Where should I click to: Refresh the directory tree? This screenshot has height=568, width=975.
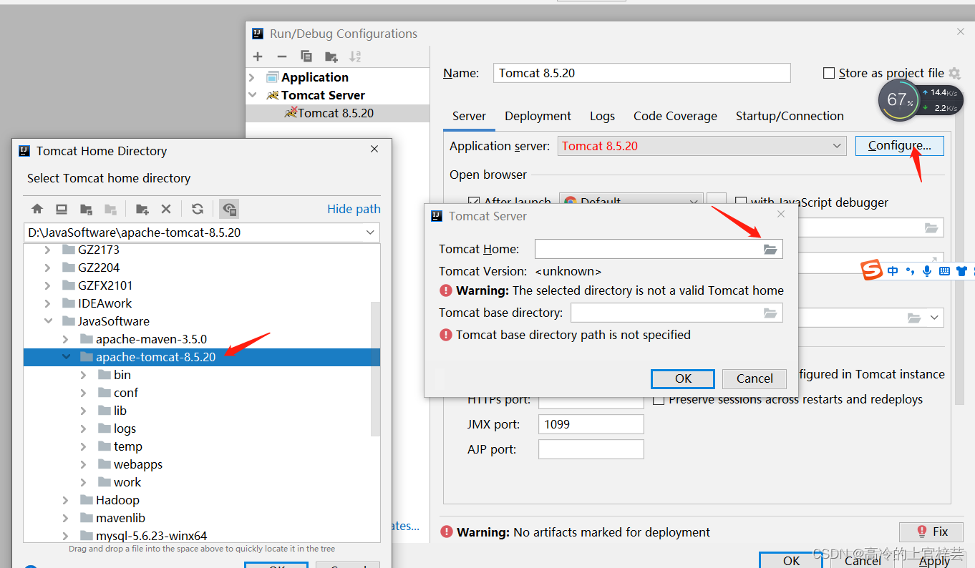[198, 209]
